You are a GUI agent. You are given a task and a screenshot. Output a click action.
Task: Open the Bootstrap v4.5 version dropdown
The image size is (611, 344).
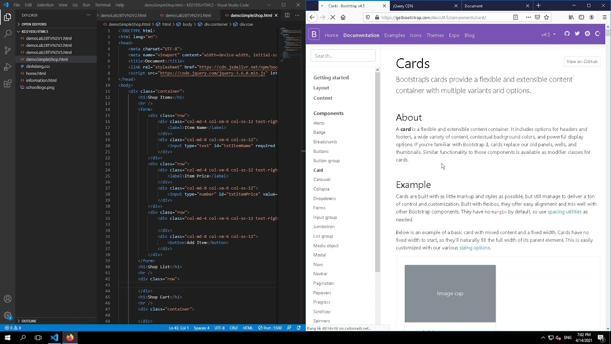tap(548, 34)
